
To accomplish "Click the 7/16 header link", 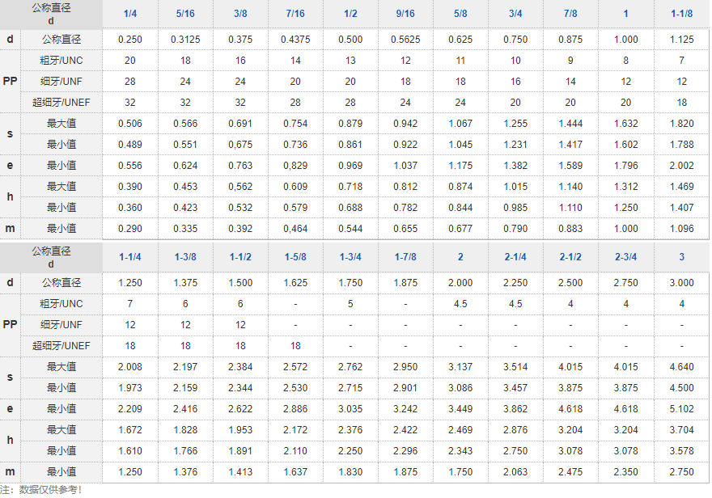I will 295,14.
